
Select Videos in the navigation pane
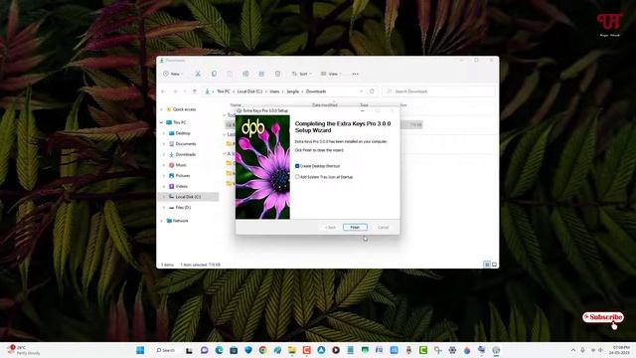181,186
